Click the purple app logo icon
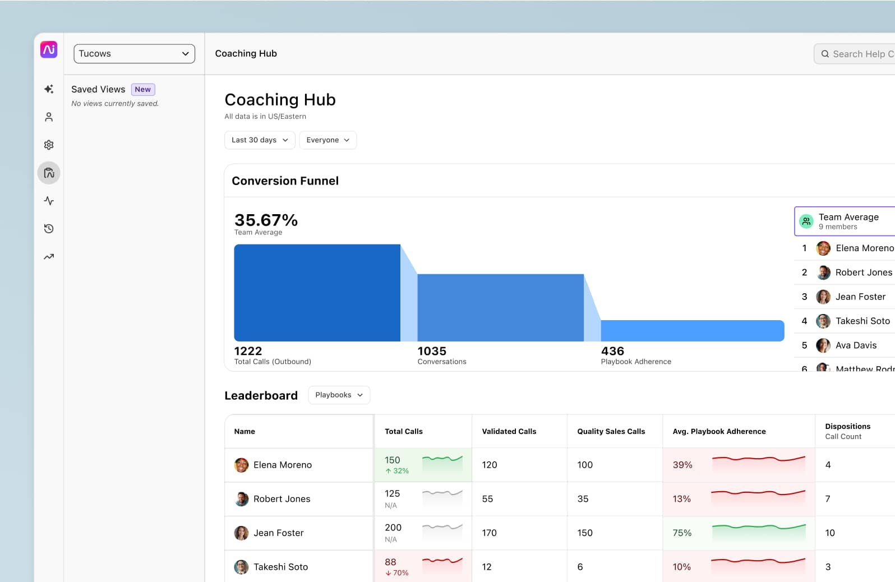Image resolution: width=895 pixels, height=582 pixels. click(x=49, y=49)
